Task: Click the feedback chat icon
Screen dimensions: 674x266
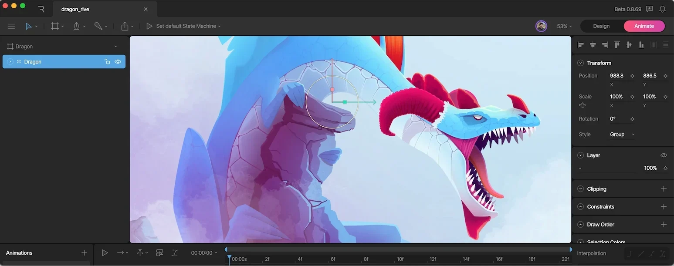Action: 650,9
